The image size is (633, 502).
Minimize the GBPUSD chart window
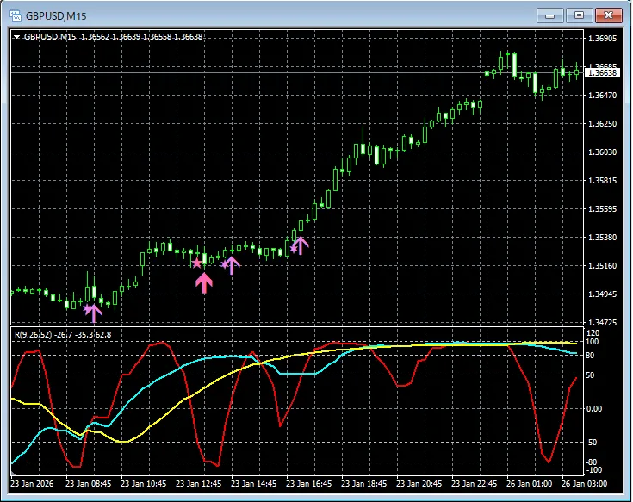point(552,15)
